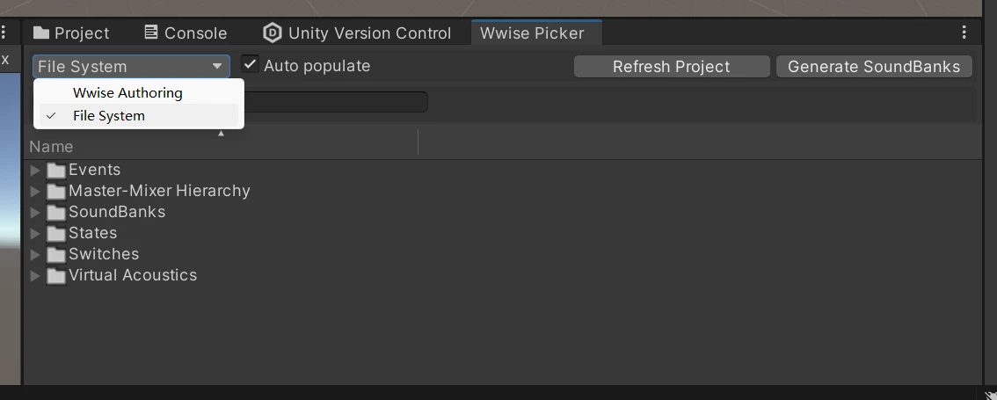
Task: Switch to the Project tab
Action: (71, 33)
